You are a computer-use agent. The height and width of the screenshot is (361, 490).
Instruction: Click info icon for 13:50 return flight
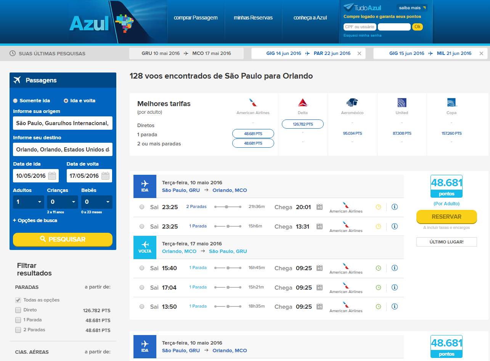(395, 306)
